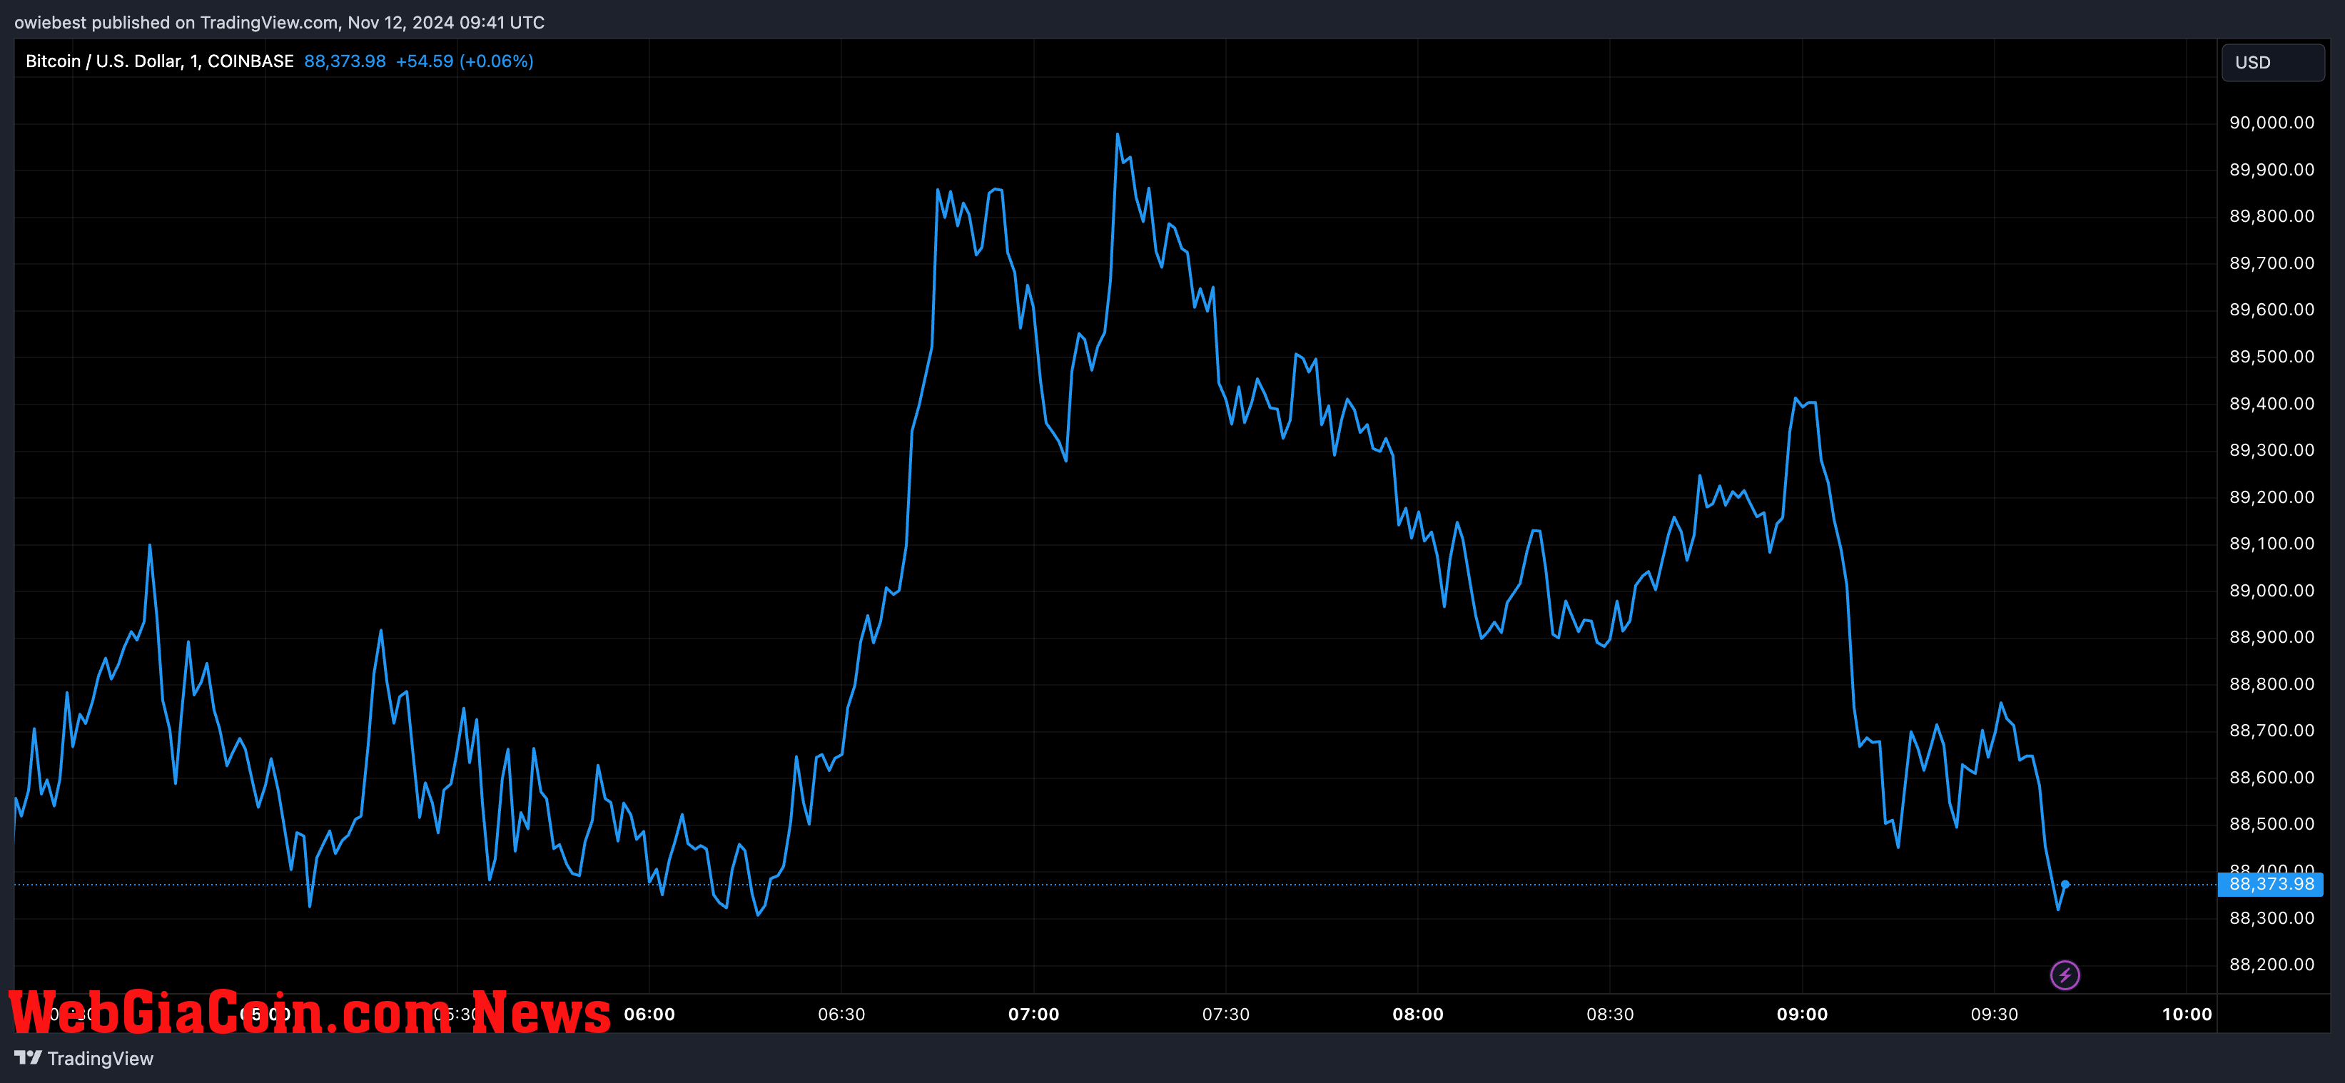
Task: Click the 89,400.00 price axis label
Action: coord(2271,404)
